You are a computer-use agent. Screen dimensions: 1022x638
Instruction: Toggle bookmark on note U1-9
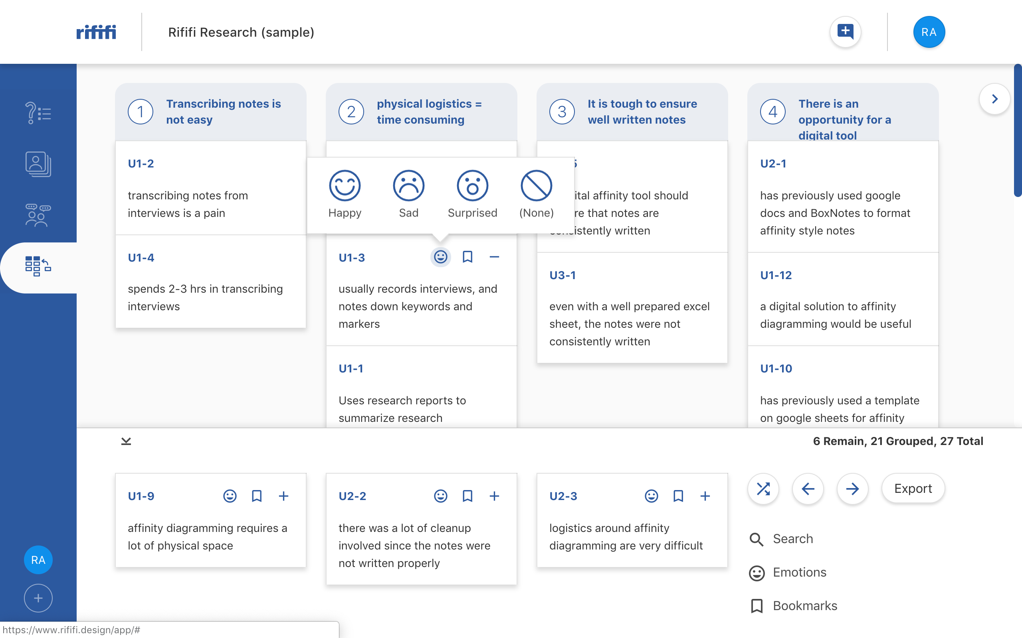coord(256,496)
